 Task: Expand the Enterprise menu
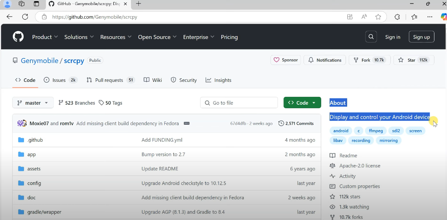tap(199, 37)
